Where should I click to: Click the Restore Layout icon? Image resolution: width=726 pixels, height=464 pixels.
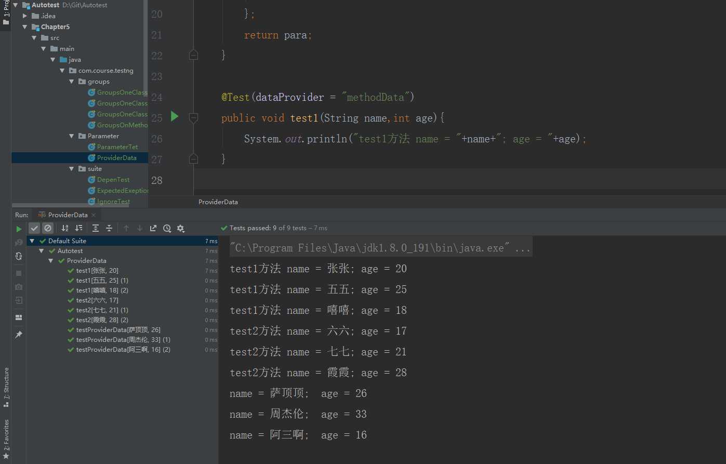(19, 317)
